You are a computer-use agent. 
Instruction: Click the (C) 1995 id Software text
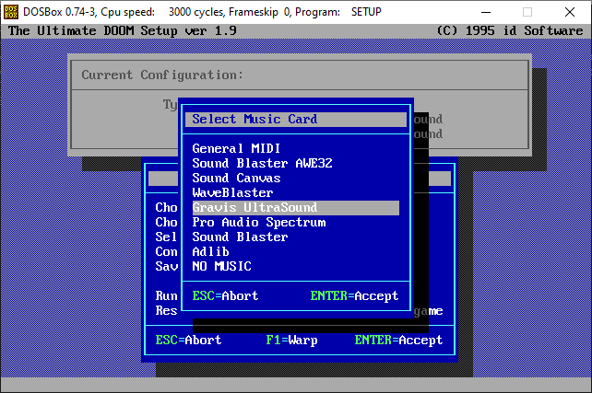pos(510,30)
